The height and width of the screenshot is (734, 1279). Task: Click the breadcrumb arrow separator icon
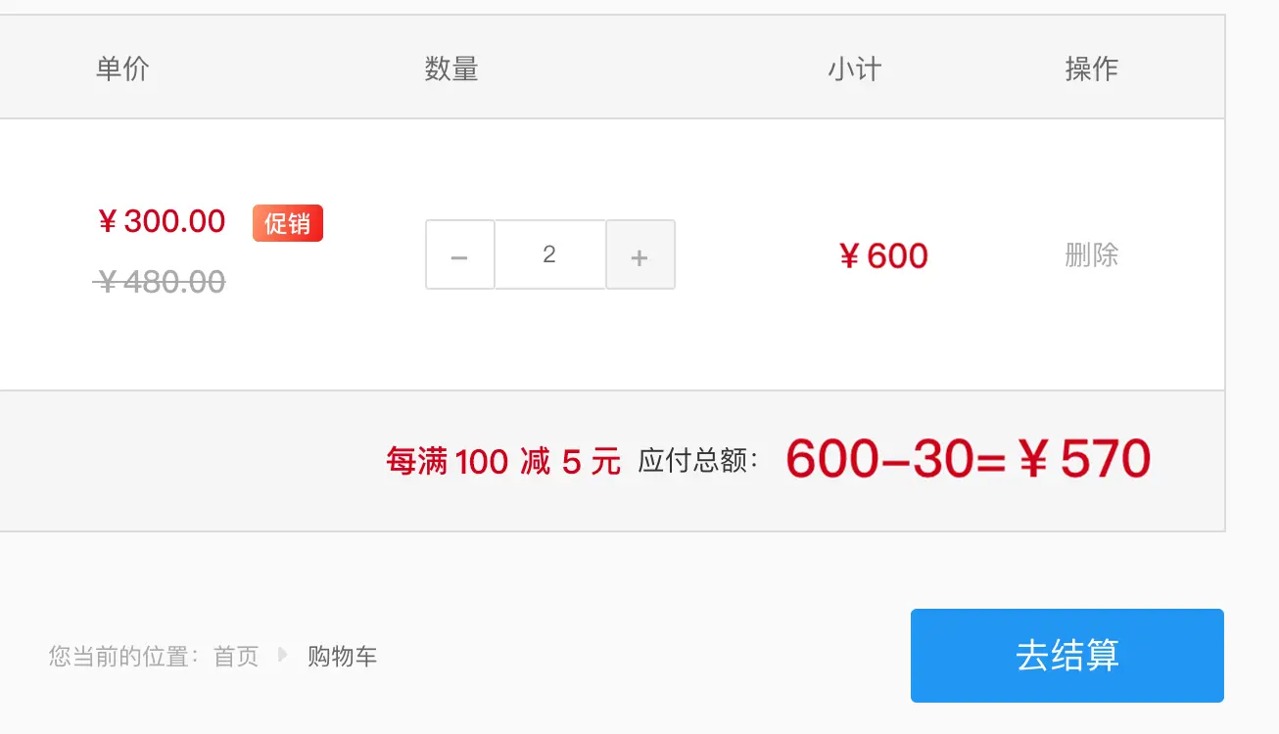tap(283, 655)
